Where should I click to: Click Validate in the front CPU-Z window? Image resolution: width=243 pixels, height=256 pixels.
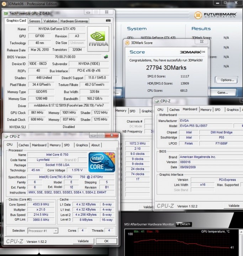(x=83, y=241)
